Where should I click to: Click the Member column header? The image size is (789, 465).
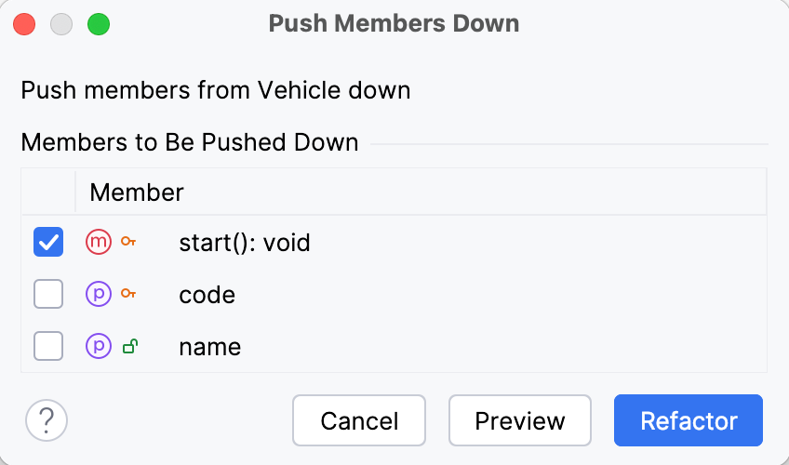[x=137, y=193]
